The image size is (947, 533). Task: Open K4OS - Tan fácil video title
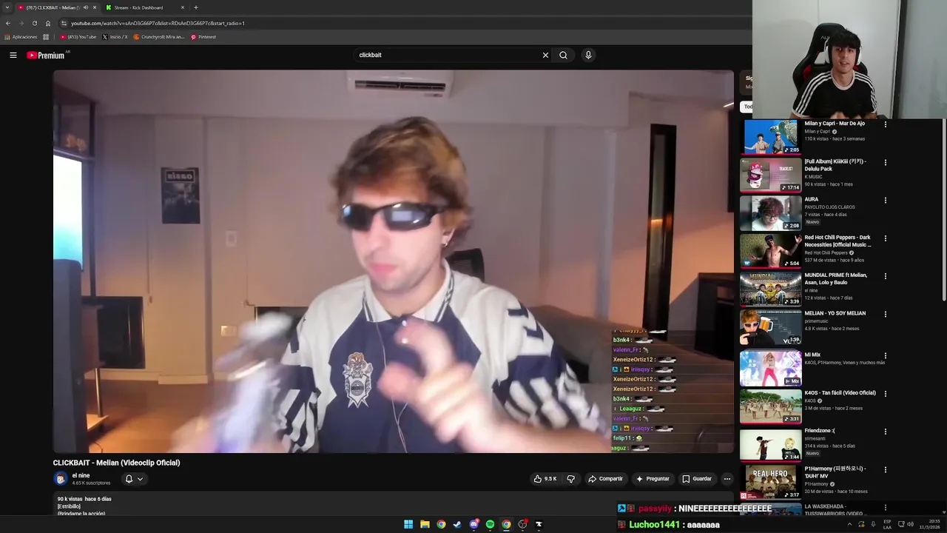(x=840, y=393)
